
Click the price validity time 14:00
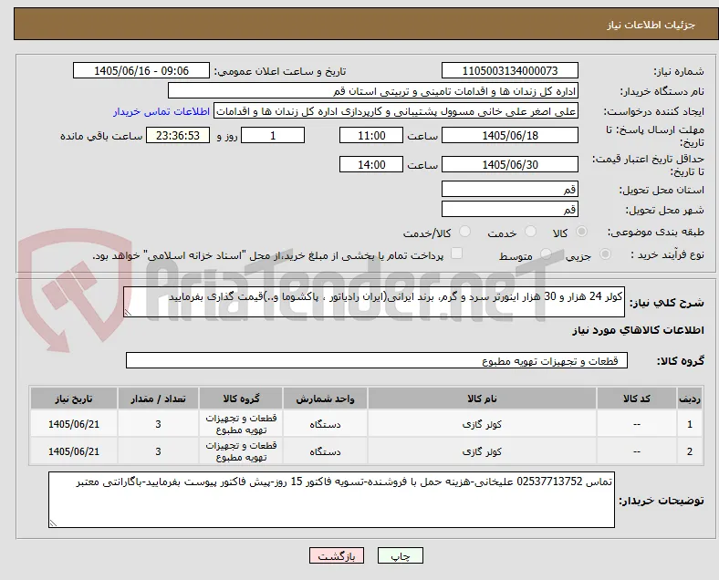click(371, 164)
